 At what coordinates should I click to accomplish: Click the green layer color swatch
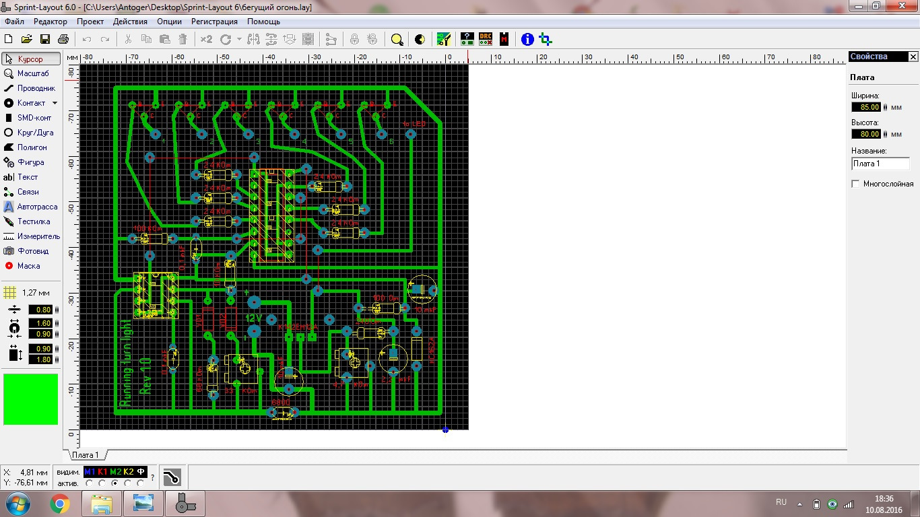31,399
